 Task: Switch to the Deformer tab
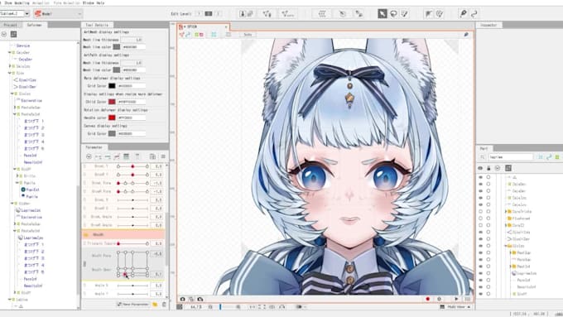pos(35,25)
